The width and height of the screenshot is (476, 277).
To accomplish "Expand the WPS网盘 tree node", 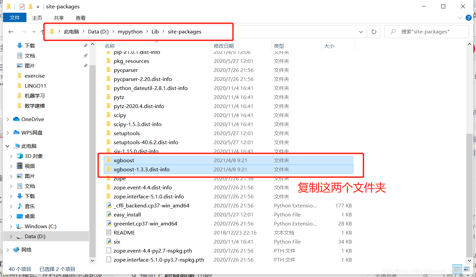I will click(x=8, y=133).
